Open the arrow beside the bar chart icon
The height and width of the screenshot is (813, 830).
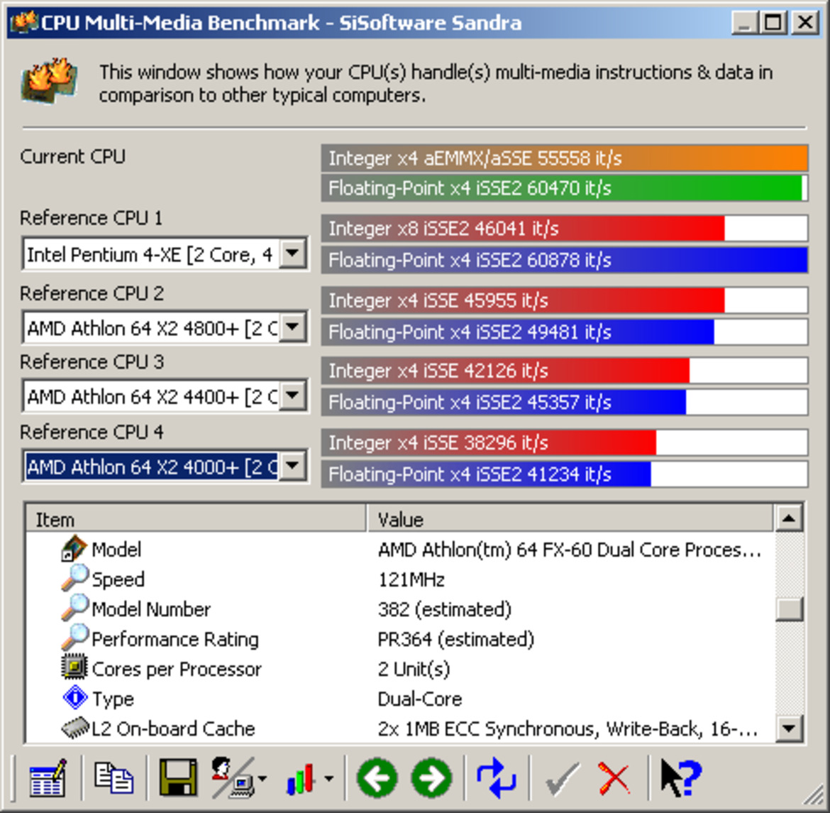click(328, 778)
